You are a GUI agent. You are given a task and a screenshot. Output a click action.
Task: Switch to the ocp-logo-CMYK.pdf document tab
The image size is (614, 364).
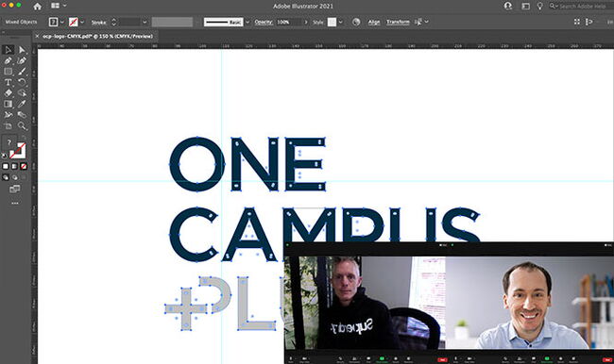click(98, 36)
